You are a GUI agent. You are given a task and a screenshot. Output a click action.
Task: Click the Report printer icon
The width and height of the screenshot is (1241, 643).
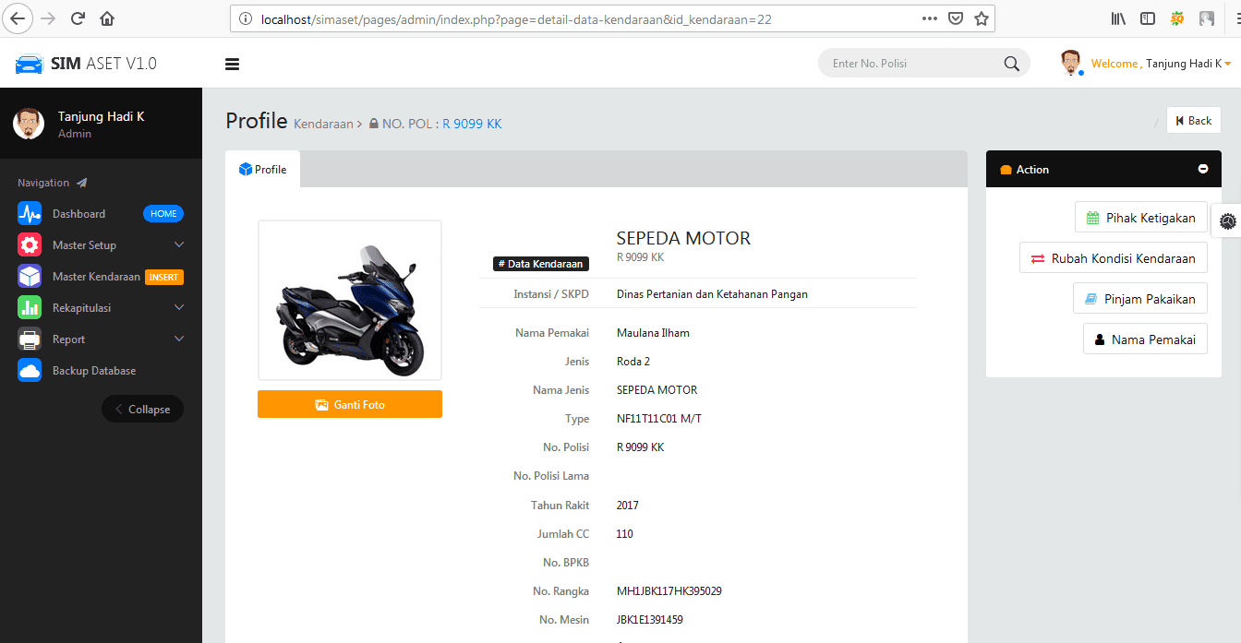(x=30, y=339)
